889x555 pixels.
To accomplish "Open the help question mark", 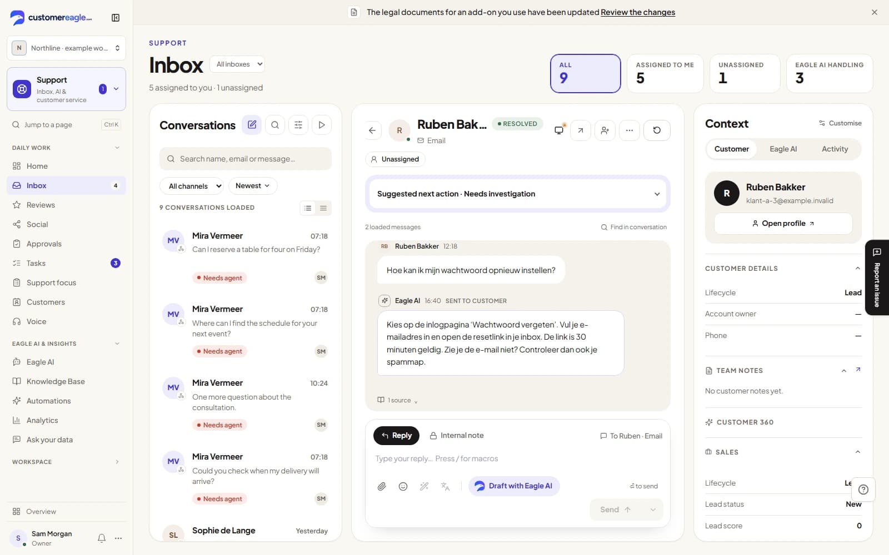I will (863, 490).
